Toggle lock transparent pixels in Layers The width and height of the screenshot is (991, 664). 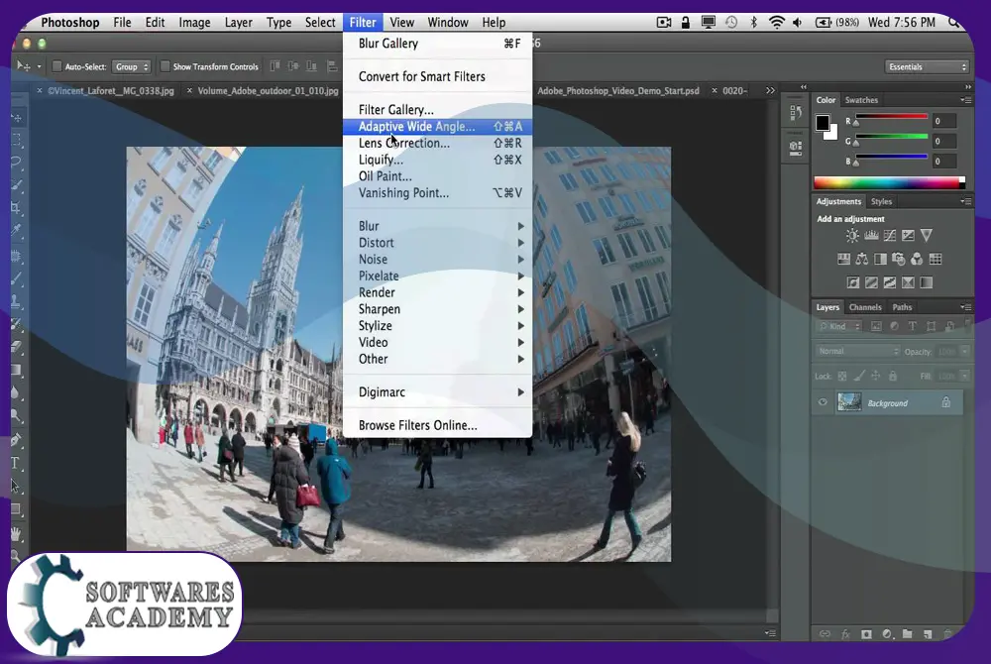pos(841,376)
